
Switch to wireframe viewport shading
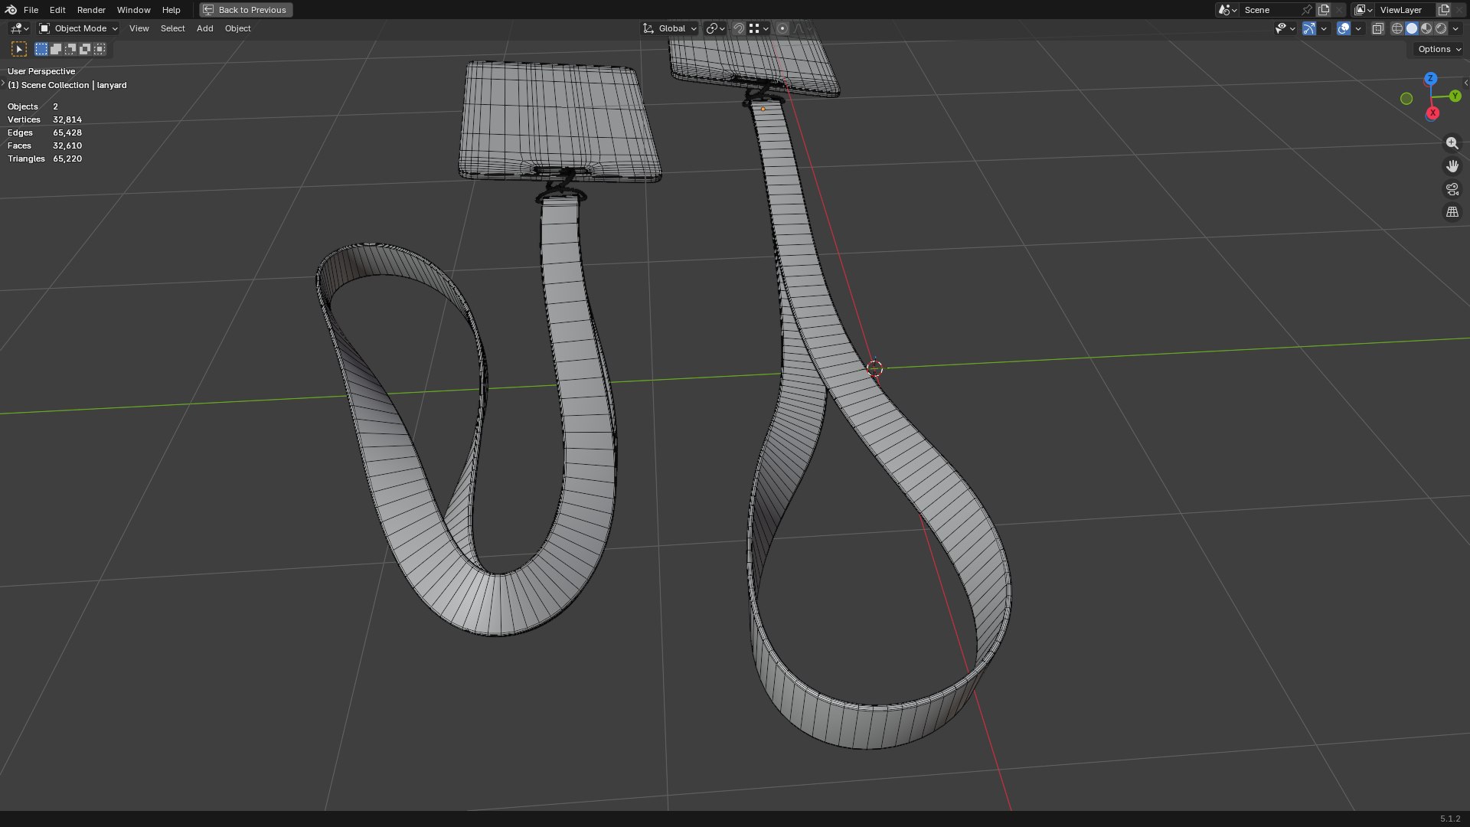[1397, 28]
